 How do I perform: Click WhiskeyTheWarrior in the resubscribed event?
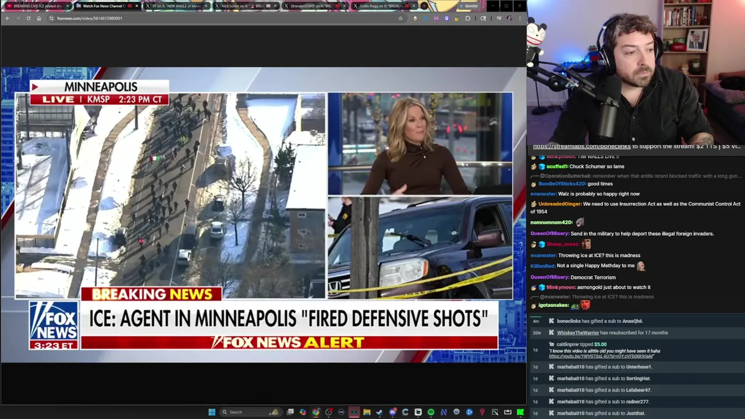click(x=578, y=333)
